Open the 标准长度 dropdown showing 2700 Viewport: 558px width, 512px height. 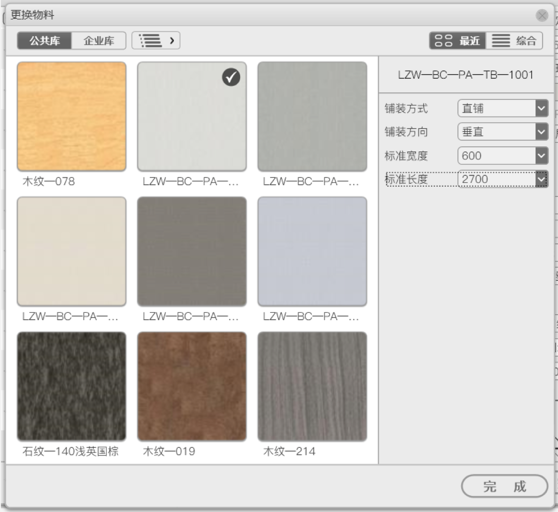[x=503, y=179]
